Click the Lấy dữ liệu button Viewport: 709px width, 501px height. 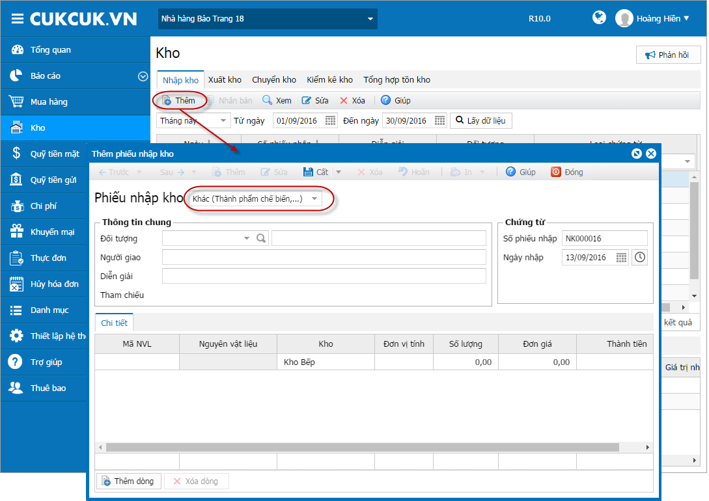480,120
